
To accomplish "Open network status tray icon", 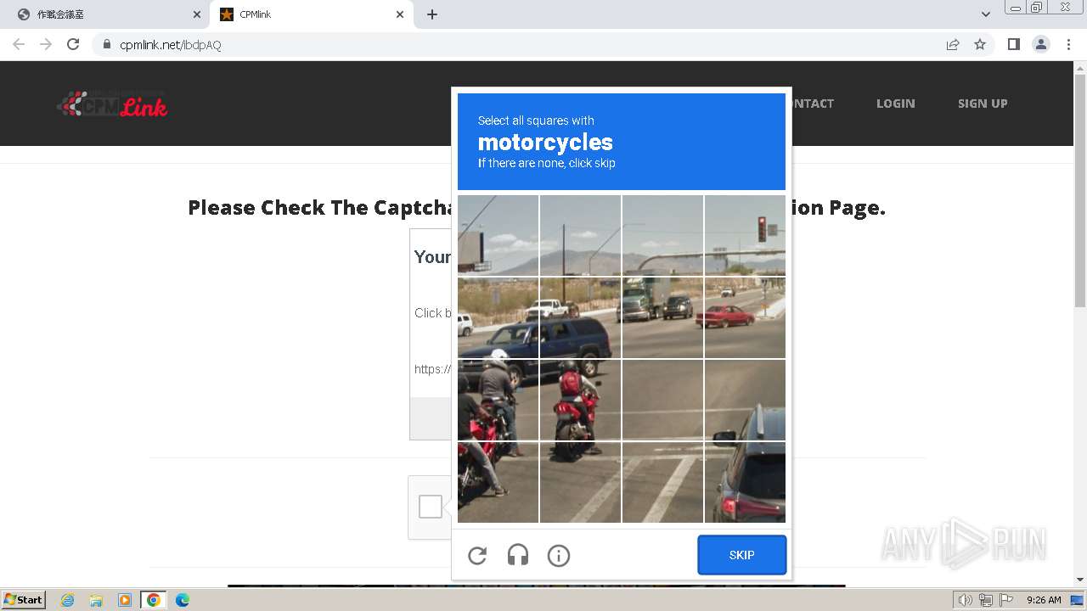I will (x=986, y=600).
